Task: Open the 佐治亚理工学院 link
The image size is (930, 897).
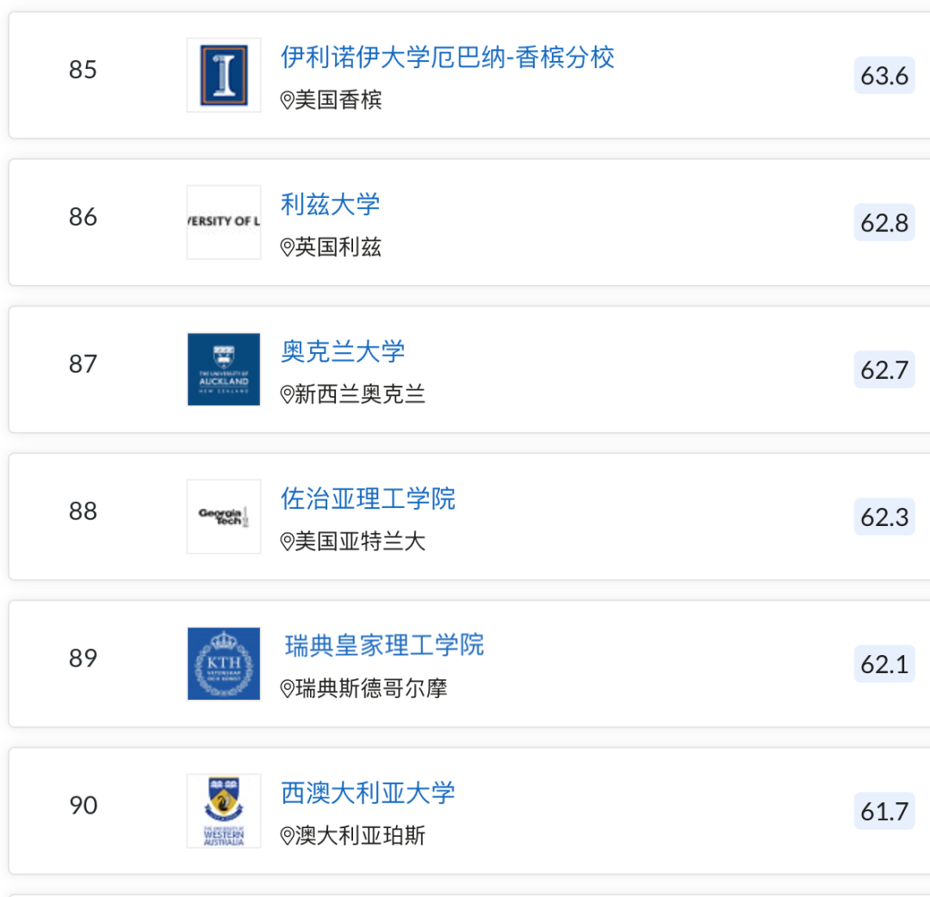Action: (x=369, y=498)
